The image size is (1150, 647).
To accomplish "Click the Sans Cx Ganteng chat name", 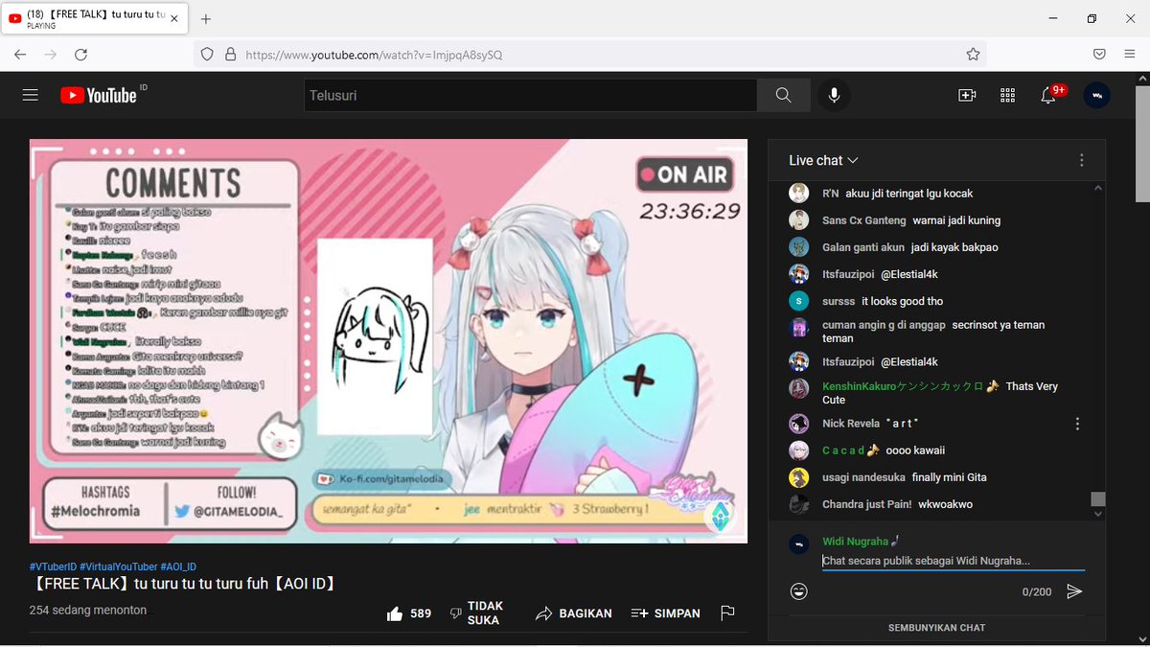I will point(863,220).
